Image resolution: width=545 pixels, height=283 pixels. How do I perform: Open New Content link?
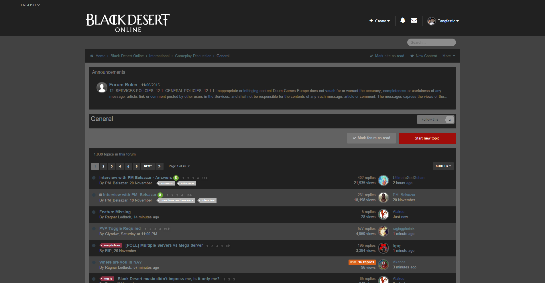click(424, 56)
